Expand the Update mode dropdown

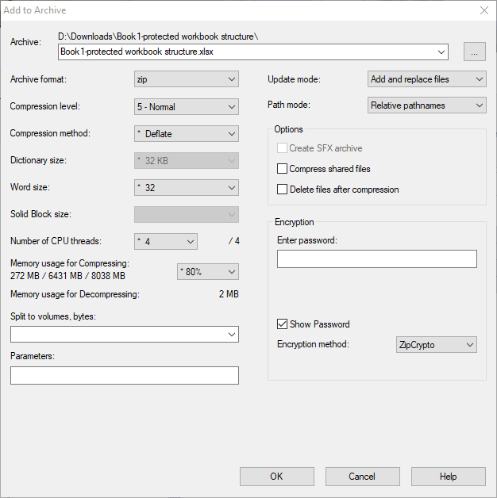426,79
